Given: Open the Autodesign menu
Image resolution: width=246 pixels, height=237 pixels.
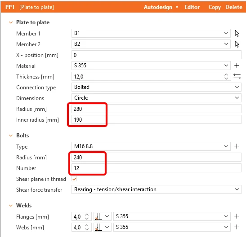Looking at the screenshot, I should click(x=161, y=7).
